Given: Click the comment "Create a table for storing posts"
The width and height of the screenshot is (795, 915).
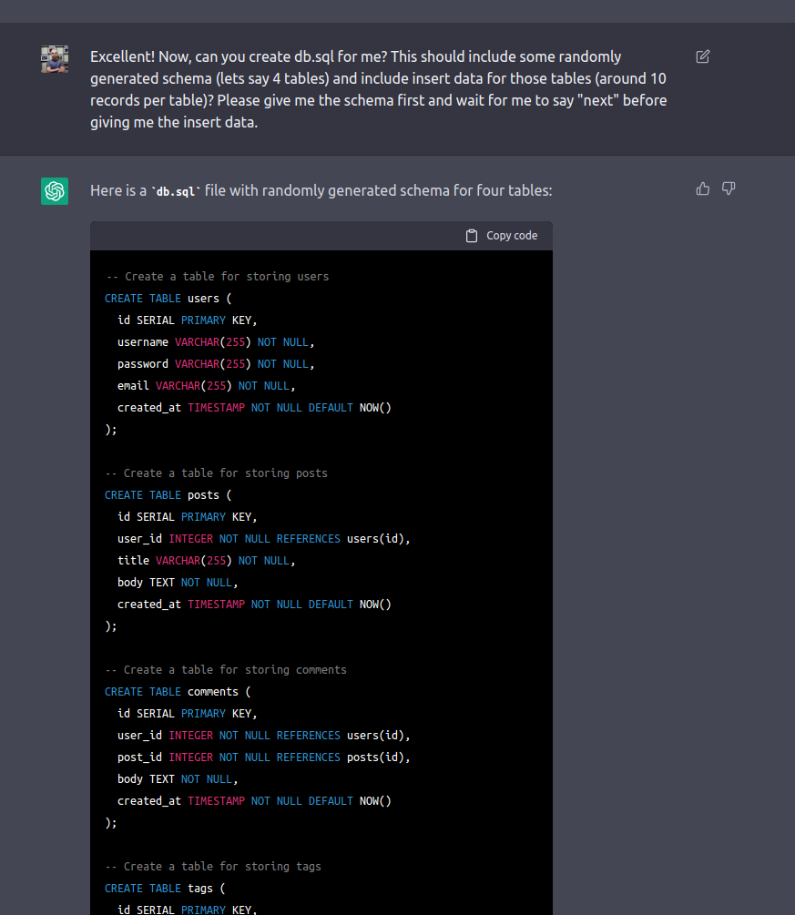Looking at the screenshot, I should pos(217,473).
